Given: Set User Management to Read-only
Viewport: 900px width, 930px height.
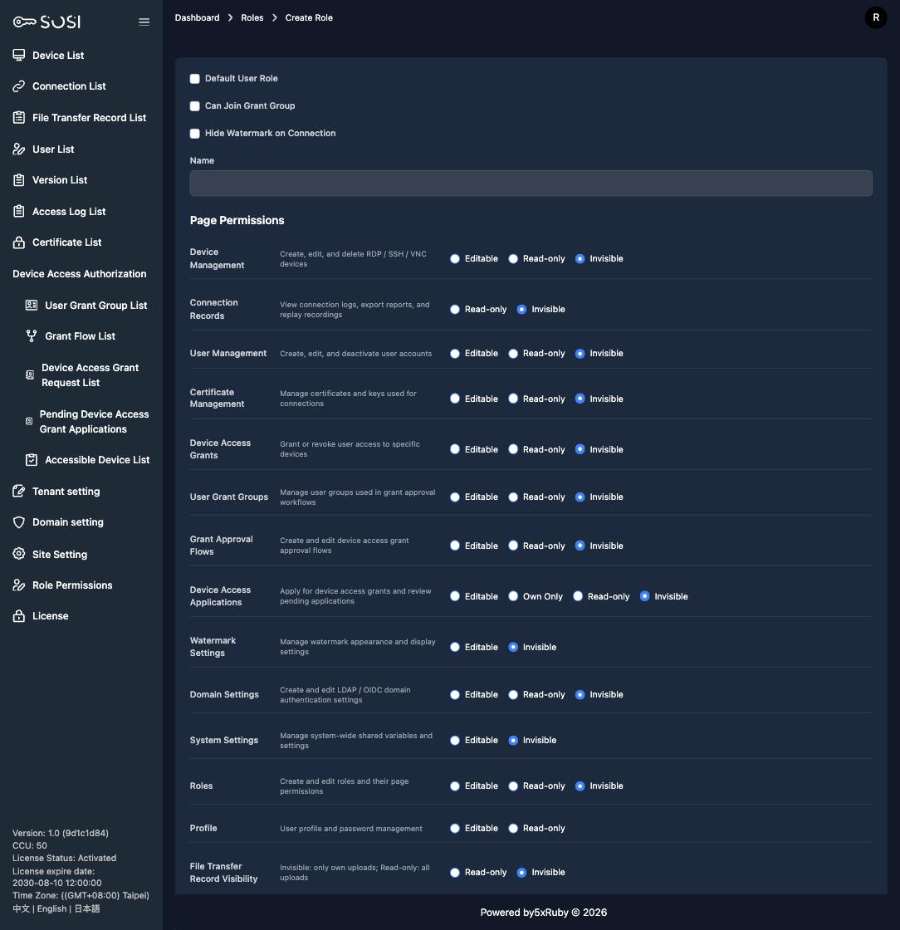Looking at the screenshot, I should click(x=513, y=354).
